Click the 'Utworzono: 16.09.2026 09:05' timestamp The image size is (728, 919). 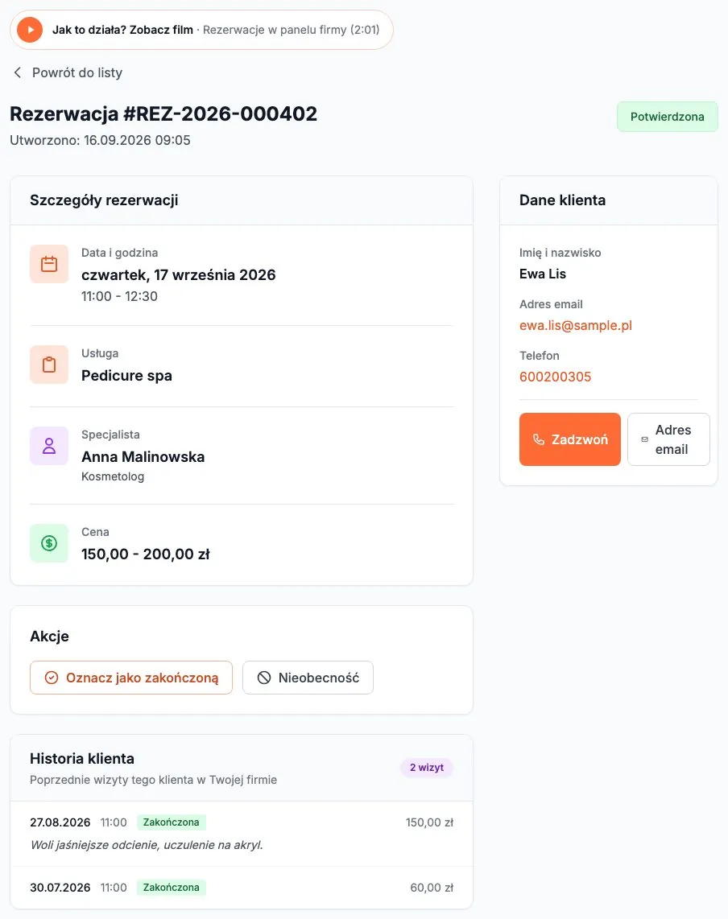[x=101, y=140]
